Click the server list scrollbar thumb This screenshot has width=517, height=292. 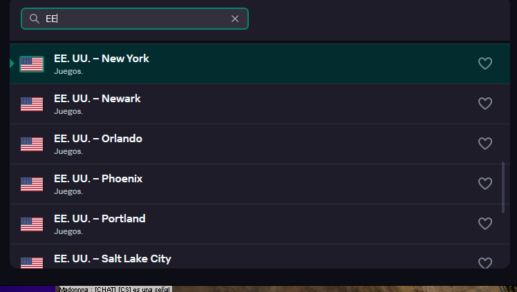[503, 187]
